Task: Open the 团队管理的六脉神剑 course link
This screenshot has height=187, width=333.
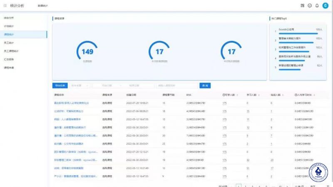Action: pos(76,152)
